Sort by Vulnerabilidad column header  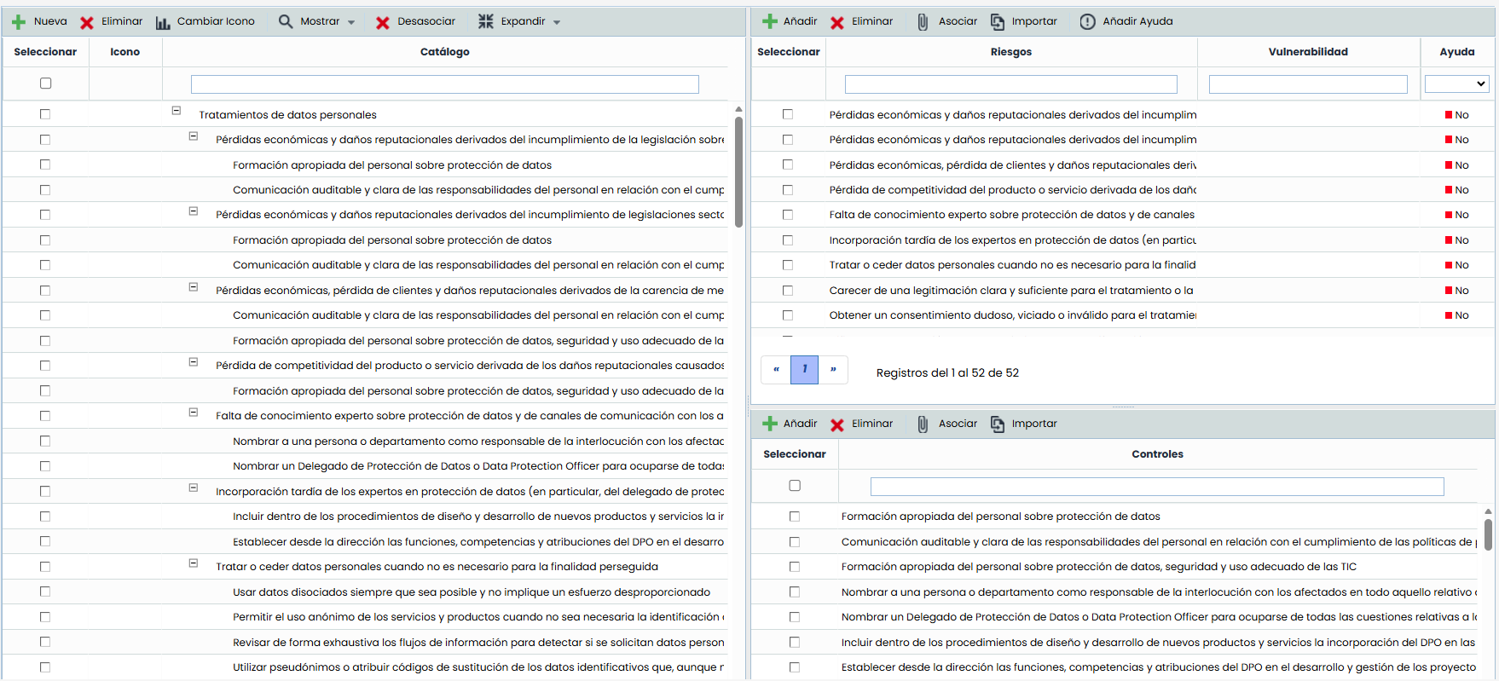point(1307,52)
